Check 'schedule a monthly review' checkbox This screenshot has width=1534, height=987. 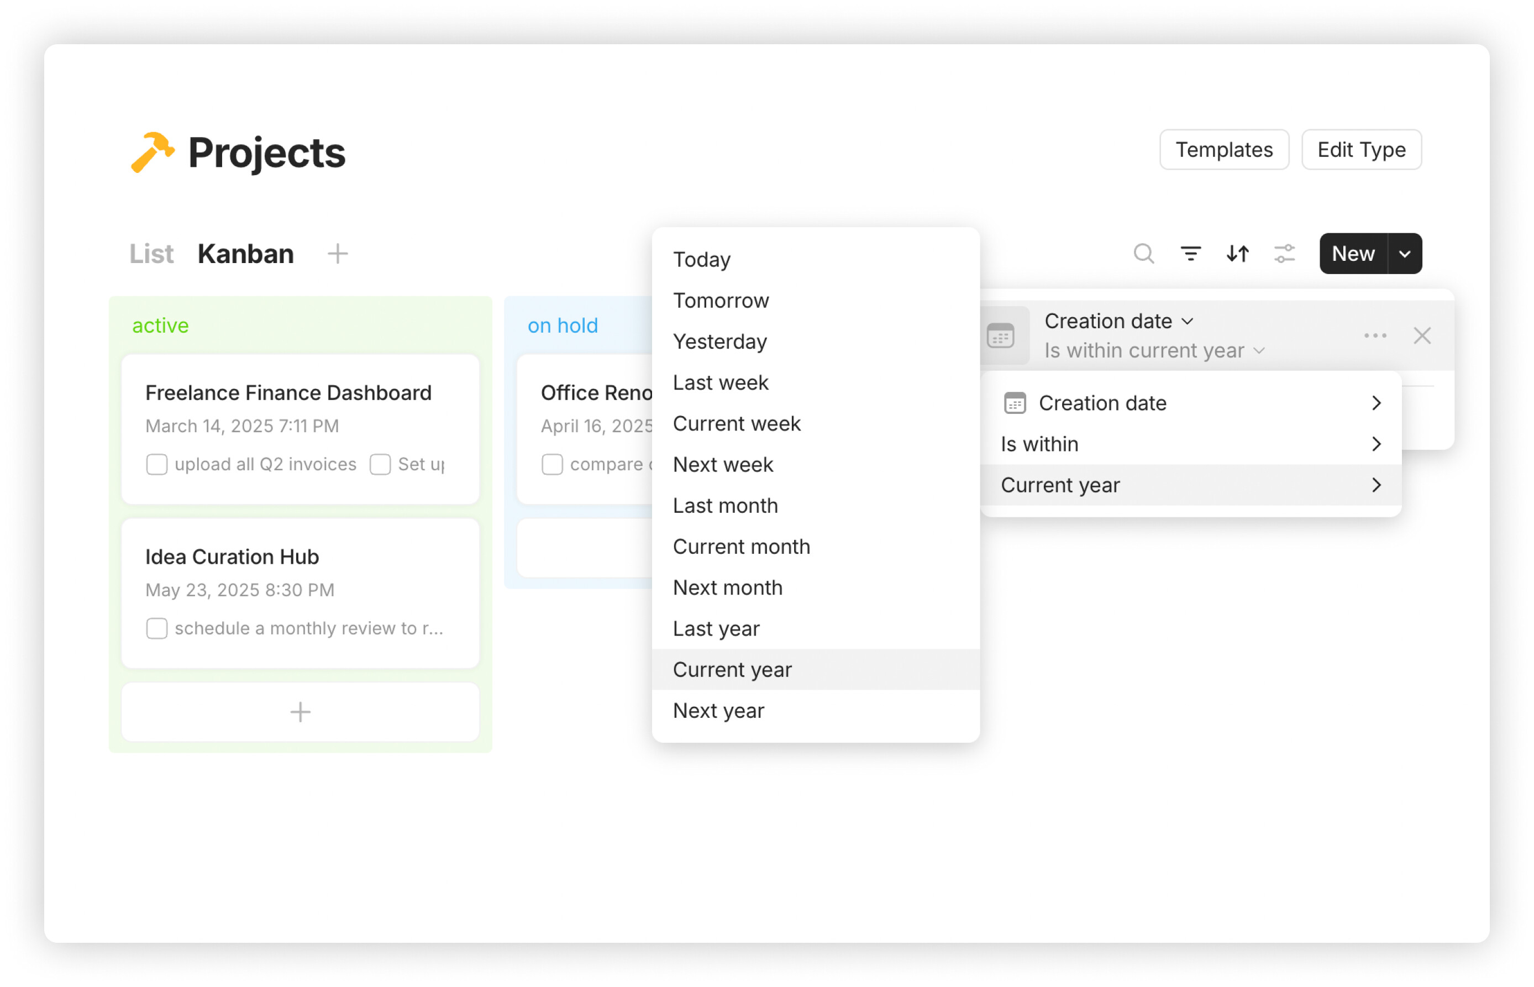tap(157, 628)
